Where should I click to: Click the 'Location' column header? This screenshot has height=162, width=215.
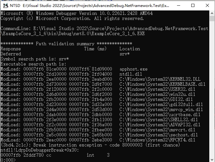130,49
